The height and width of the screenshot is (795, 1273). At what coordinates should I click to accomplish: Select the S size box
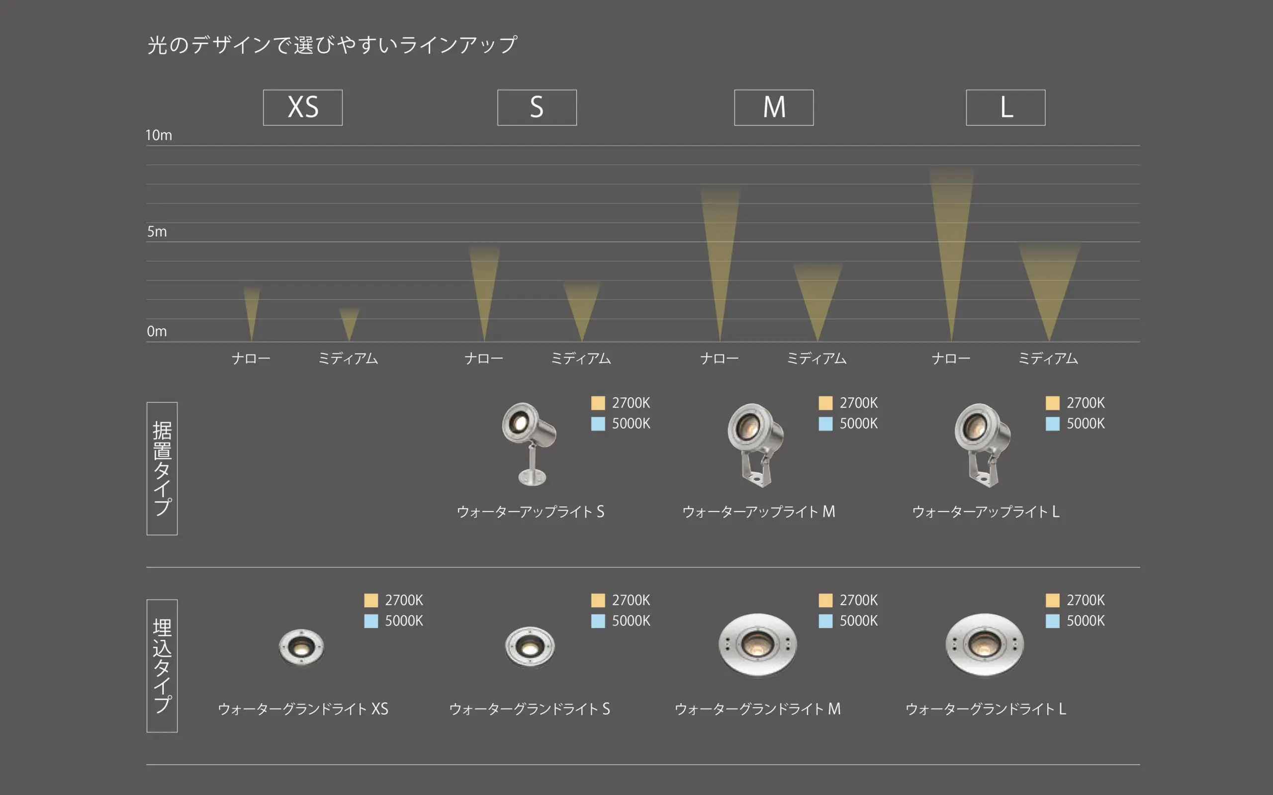point(537,107)
